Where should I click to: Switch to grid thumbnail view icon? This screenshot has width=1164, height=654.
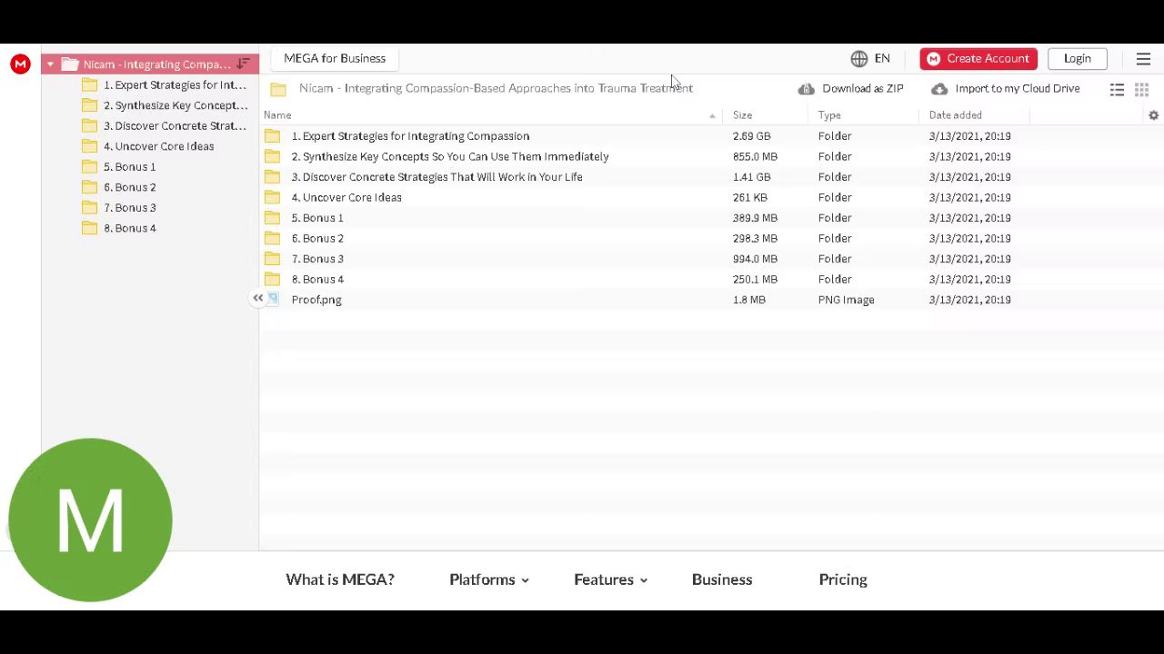tap(1141, 89)
